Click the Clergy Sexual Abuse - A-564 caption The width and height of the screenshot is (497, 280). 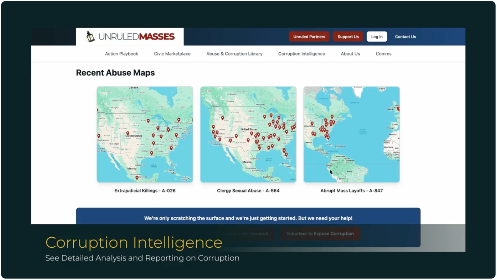pos(248,191)
